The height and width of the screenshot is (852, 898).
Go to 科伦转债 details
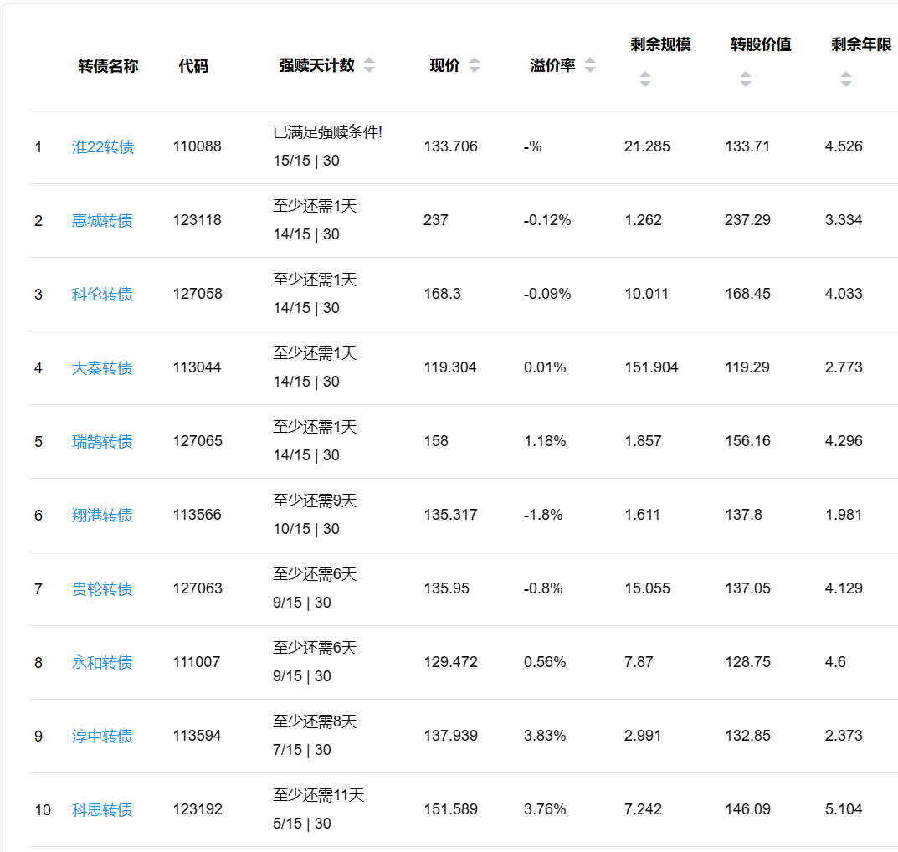click(x=102, y=295)
